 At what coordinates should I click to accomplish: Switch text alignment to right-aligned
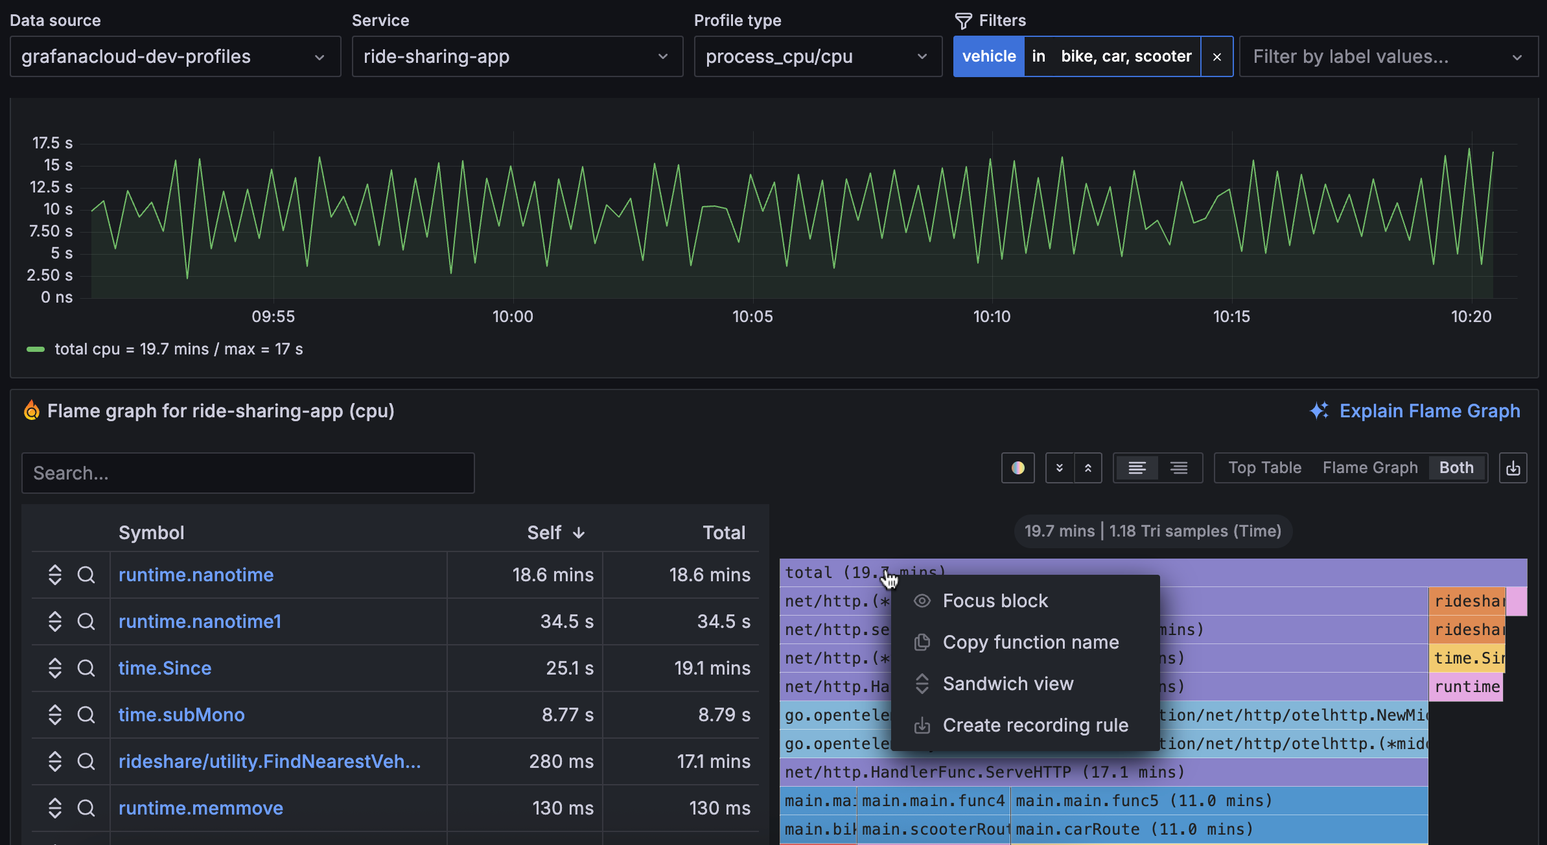(1179, 467)
